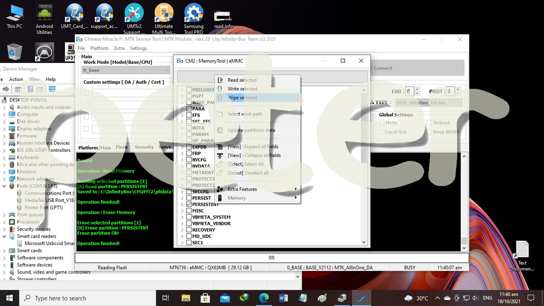
Task: Click Collapse all fields view icon
Action: 220,156
